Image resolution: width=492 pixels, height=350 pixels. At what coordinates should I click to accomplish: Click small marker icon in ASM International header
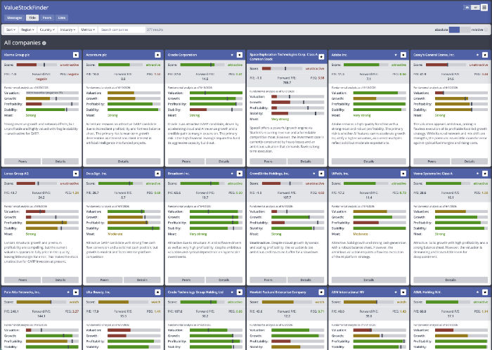pos(396,292)
